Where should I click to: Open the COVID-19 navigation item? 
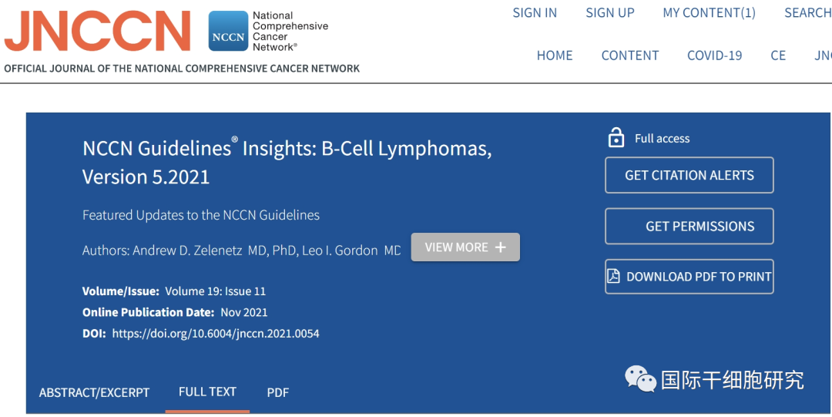(x=714, y=55)
